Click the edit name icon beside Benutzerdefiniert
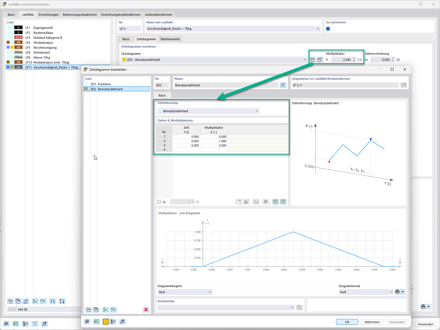This screenshot has height=330, width=440. tap(283, 85)
